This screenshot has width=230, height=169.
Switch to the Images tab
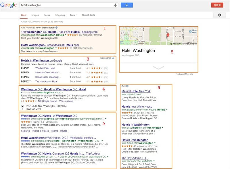pos(35,15)
